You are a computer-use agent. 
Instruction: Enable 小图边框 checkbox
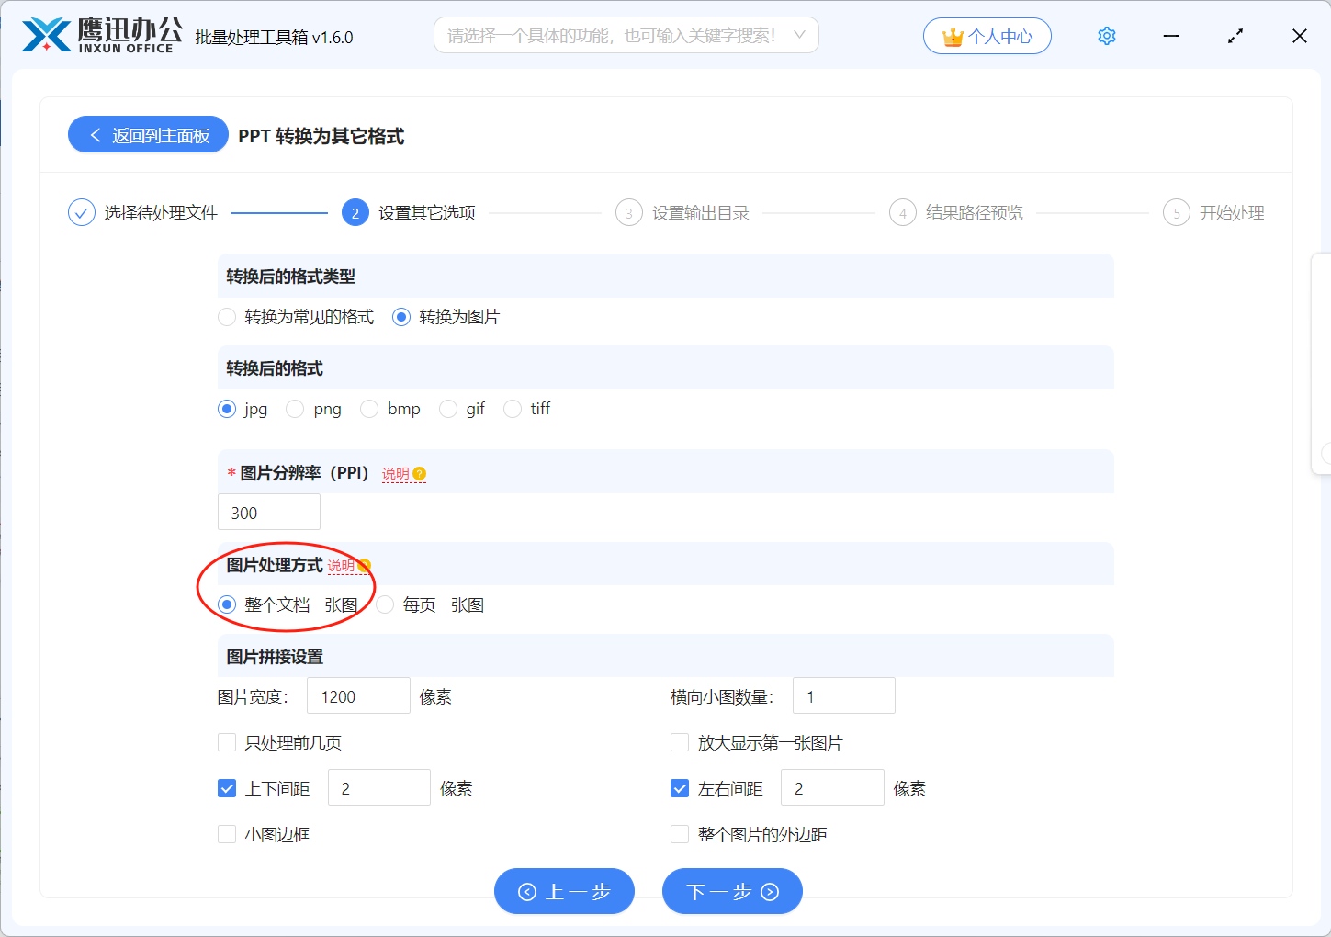[227, 834]
